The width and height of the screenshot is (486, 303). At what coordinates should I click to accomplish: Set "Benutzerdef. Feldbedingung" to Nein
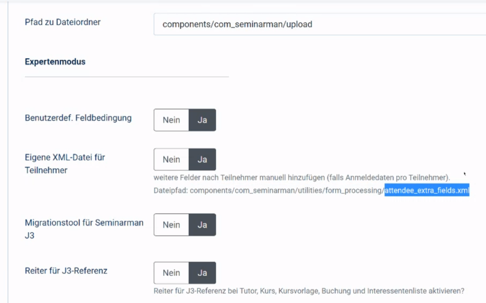(171, 120)
